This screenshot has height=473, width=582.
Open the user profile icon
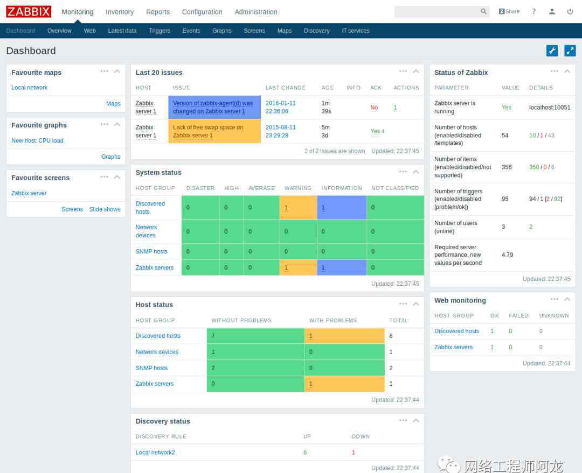(x=552, y=11)
